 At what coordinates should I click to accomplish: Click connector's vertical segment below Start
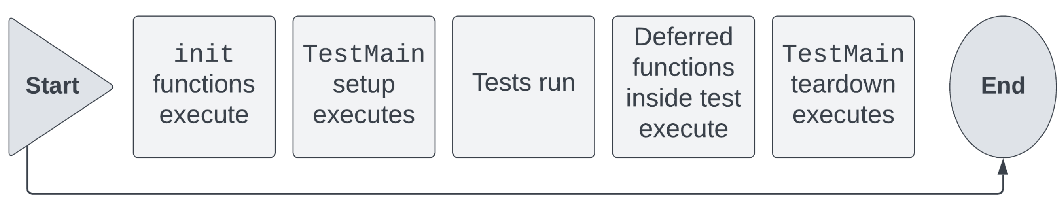27,169
